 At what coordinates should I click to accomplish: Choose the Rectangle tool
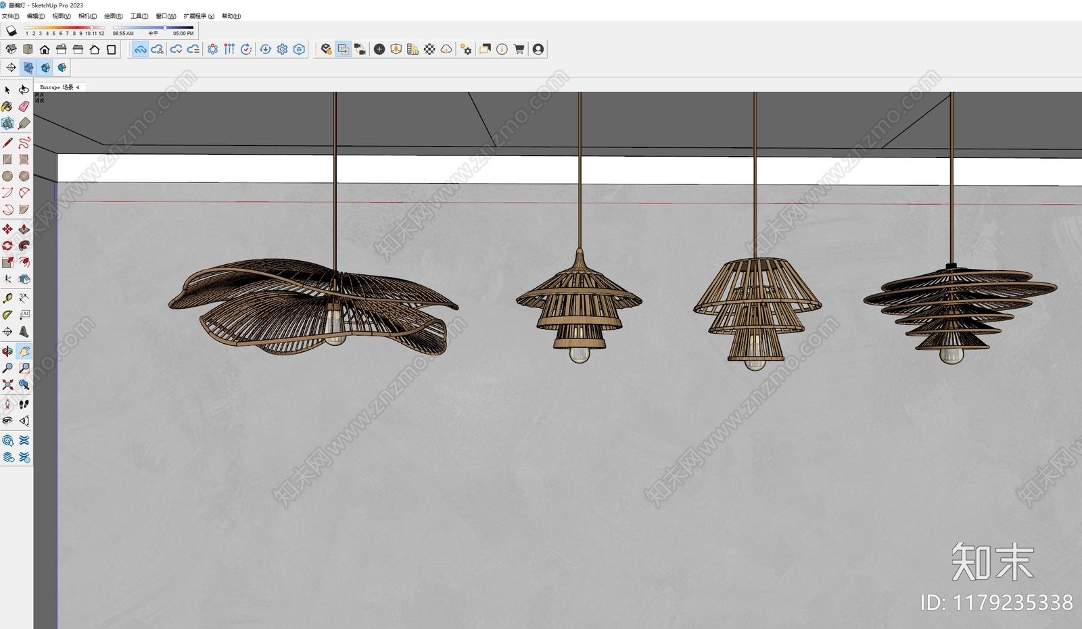[x=7, y=159]
